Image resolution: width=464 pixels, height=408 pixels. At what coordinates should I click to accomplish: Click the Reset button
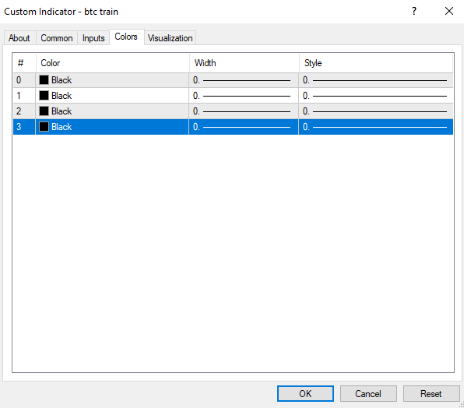431,394
